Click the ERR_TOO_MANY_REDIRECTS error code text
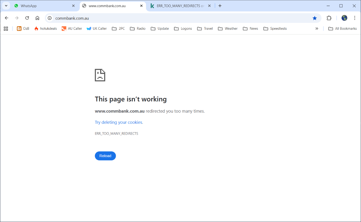Image resolution: width=361 pixels, height=222 pixels. [x=116, y=133]
